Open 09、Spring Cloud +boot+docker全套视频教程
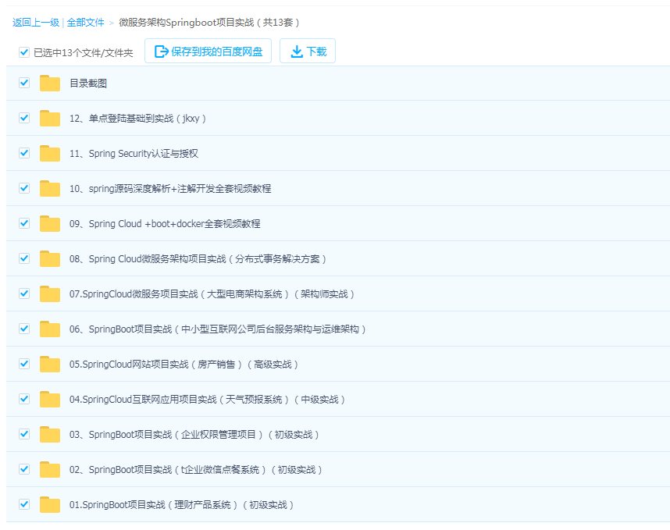 point(165,223)
